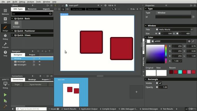Click the gradient color mode icon
Screen dimensions: 197x111
coord(193,41)
